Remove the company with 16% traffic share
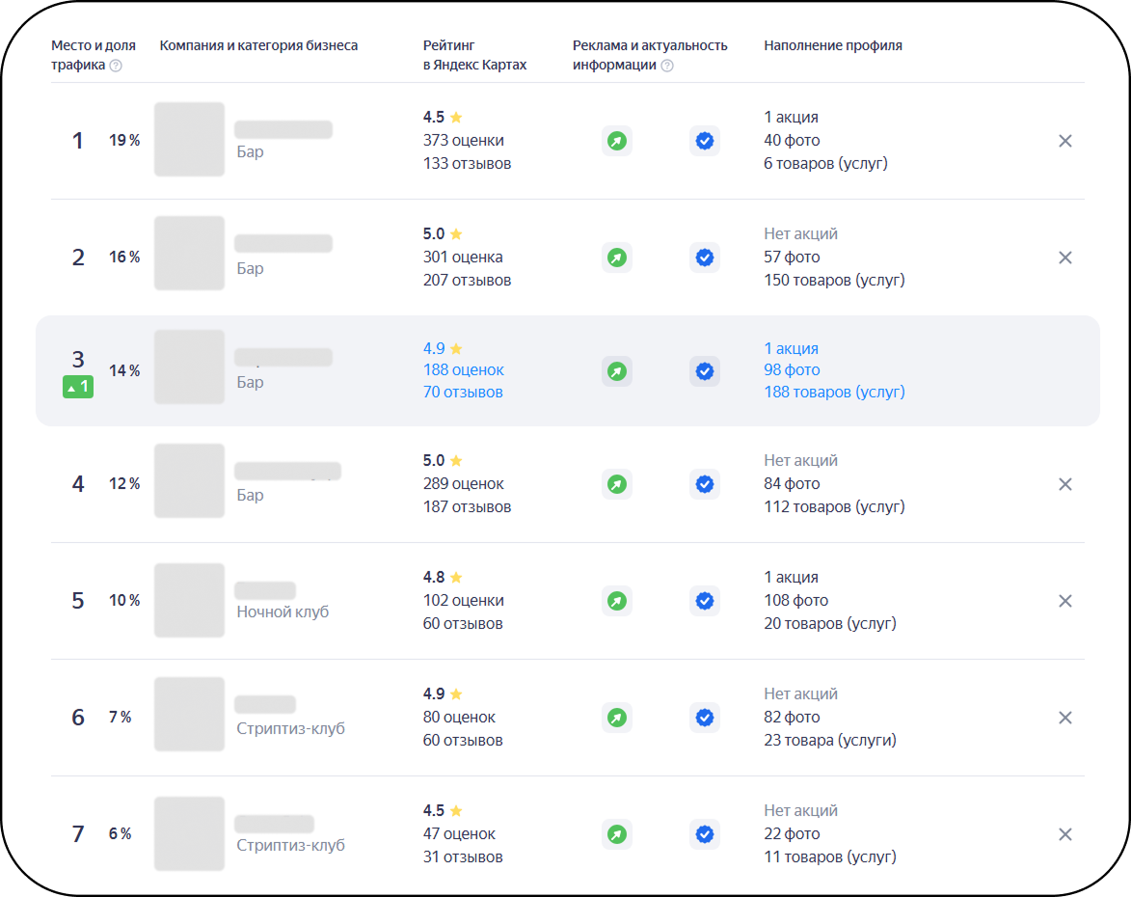Viewport: 1131px width, 897px height. click(1064, 258)
